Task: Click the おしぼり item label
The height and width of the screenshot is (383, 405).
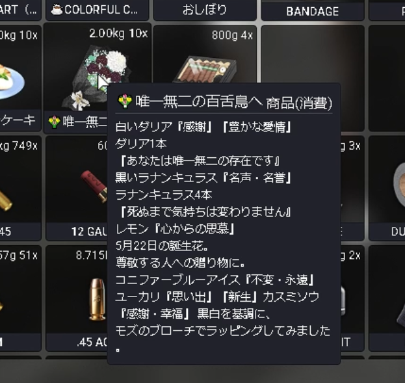Action: click(x=205, y=10)
